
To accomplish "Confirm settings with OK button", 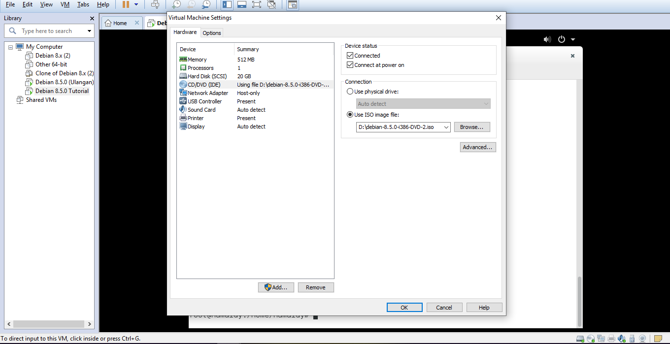I will pos(404,308).
